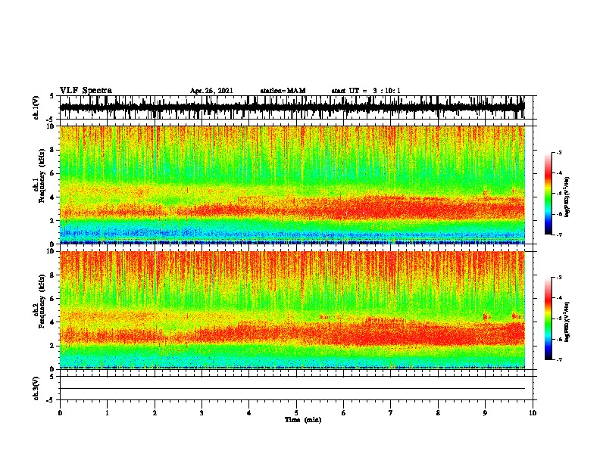Select the date text "Apr. 26, 2021"
This screenshot has width=600, height=463.
click(x=211, y=91)
